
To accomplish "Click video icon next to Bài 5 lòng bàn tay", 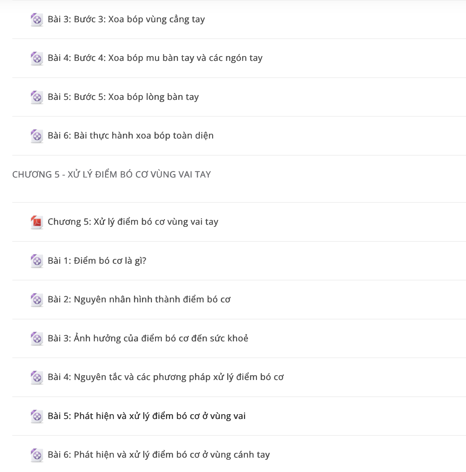I will 37,97.
